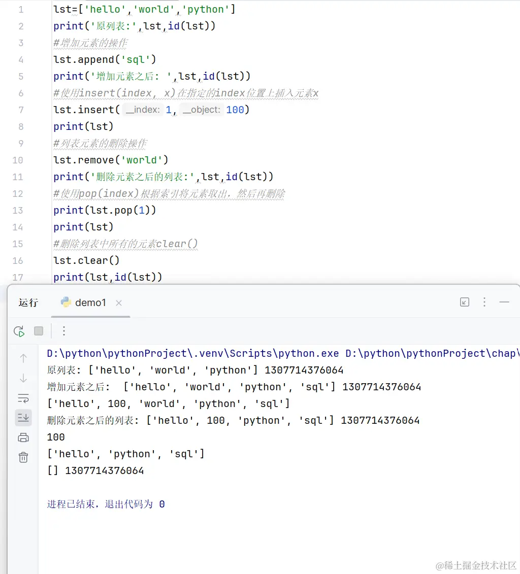Open more run toolbar options
Image resolution: width=520 pixels, height=574 pixels.
coord(63,331)
